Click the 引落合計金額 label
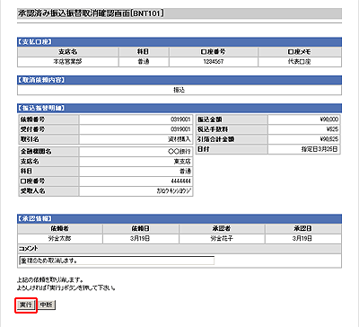 pos(232,139)
